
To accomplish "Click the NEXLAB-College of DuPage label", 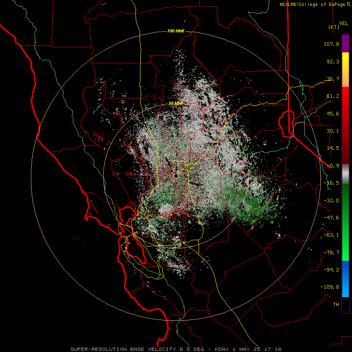I will pyautogui.click(x=312, y=4).
